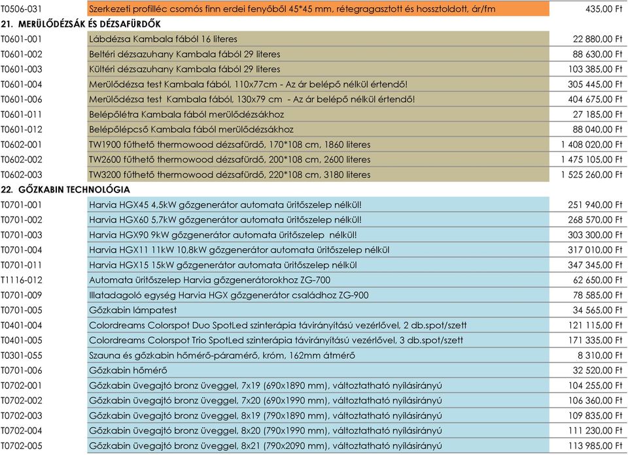The width and height of the screenshot is (628, 455).
Task: Select Colordreams Colorspot Duo SpotLed row
Action: [x=319, y=325]
